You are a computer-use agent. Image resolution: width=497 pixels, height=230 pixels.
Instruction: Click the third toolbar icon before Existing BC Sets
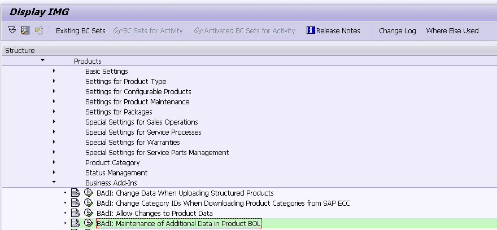click(39, 30)
